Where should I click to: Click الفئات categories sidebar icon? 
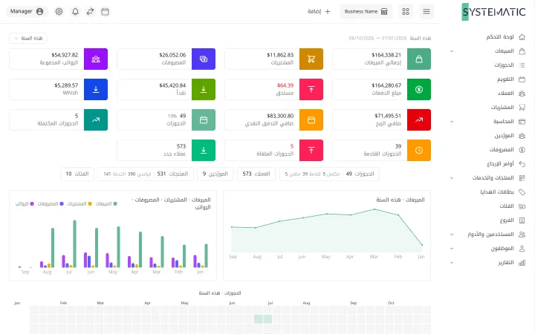click(x=522, y=206)
